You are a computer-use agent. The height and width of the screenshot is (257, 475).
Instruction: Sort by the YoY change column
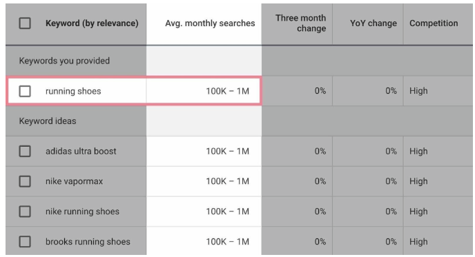(x=374, y=23)
